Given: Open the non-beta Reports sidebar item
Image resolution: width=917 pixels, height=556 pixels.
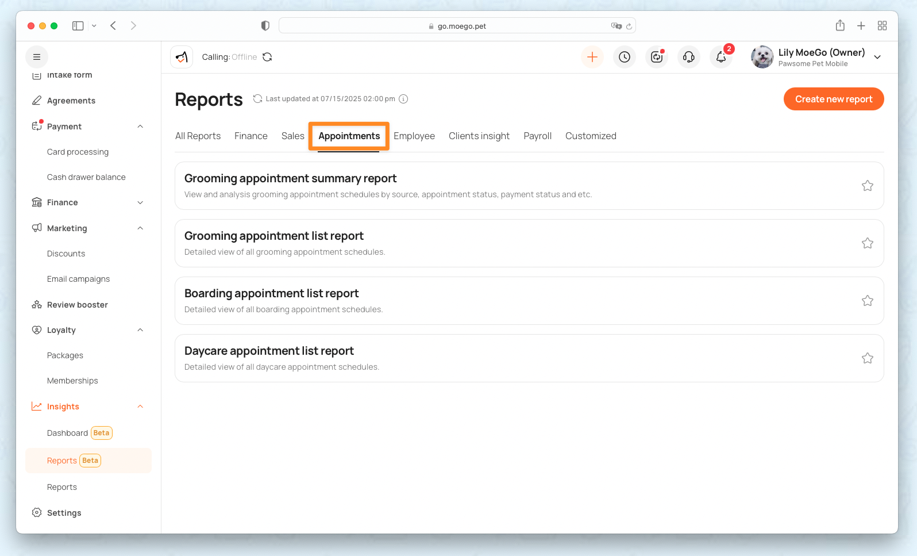Looking at the screenshot, I should (62, 487).
